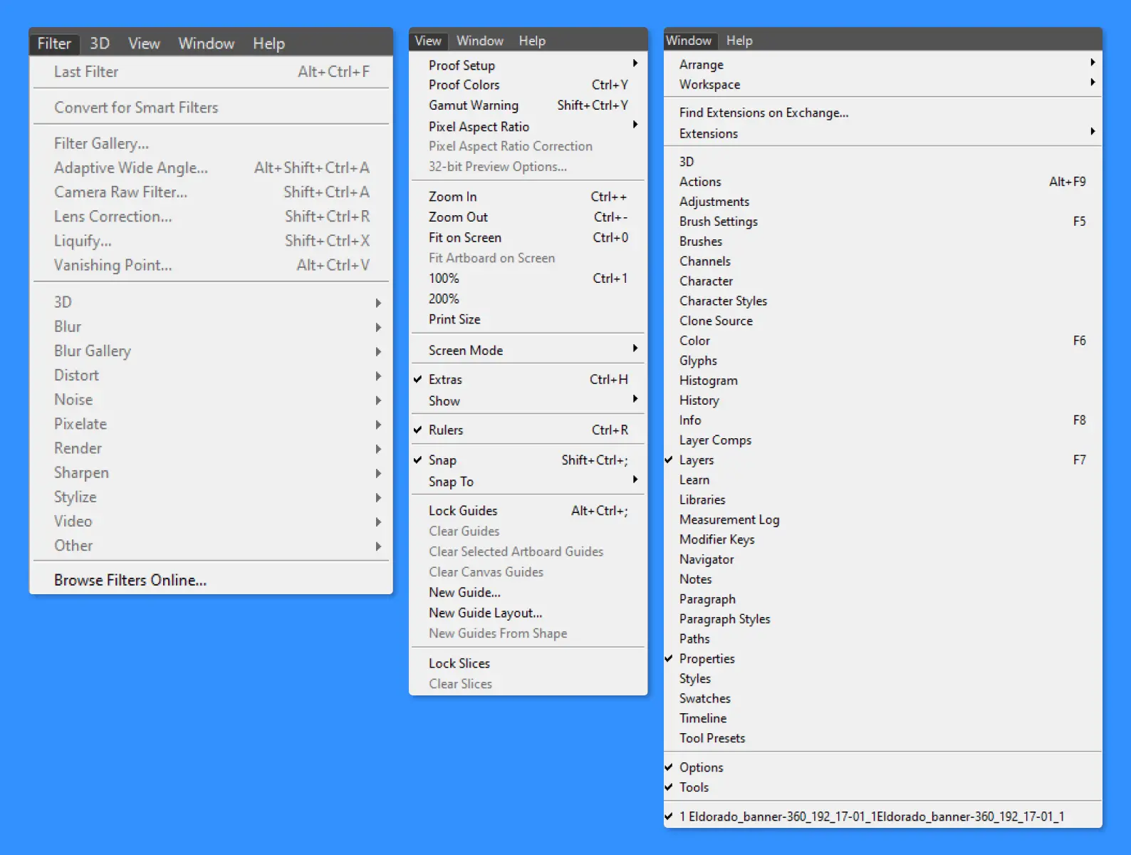Expand the Extensions submenu
Image resolution: width=1131 pixels, height=855 pixels.
click(x=882, y=133)
